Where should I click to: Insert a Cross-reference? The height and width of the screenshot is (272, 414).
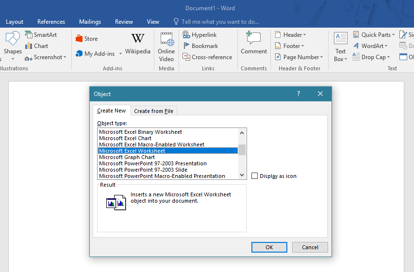(x=207, y=57)
